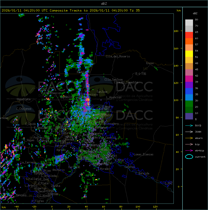208x210 pixels.
Task: Click the '180' km tick on the vertical axis
Action: tap(176, 31)
